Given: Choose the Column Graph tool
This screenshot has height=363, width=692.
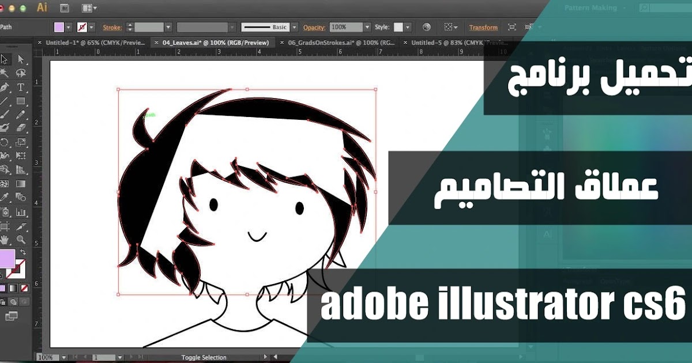Looking at the screenshot, I should (x=21, y=212).
